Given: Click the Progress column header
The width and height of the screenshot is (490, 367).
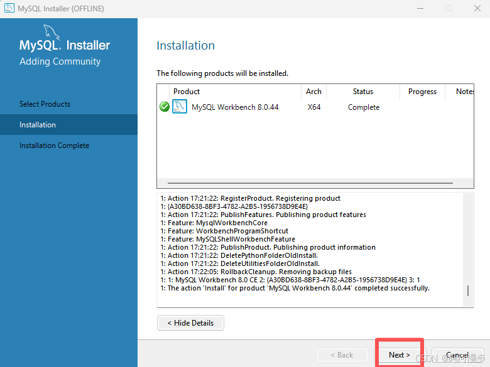Looking at the screenshot, I should (422, 92).
